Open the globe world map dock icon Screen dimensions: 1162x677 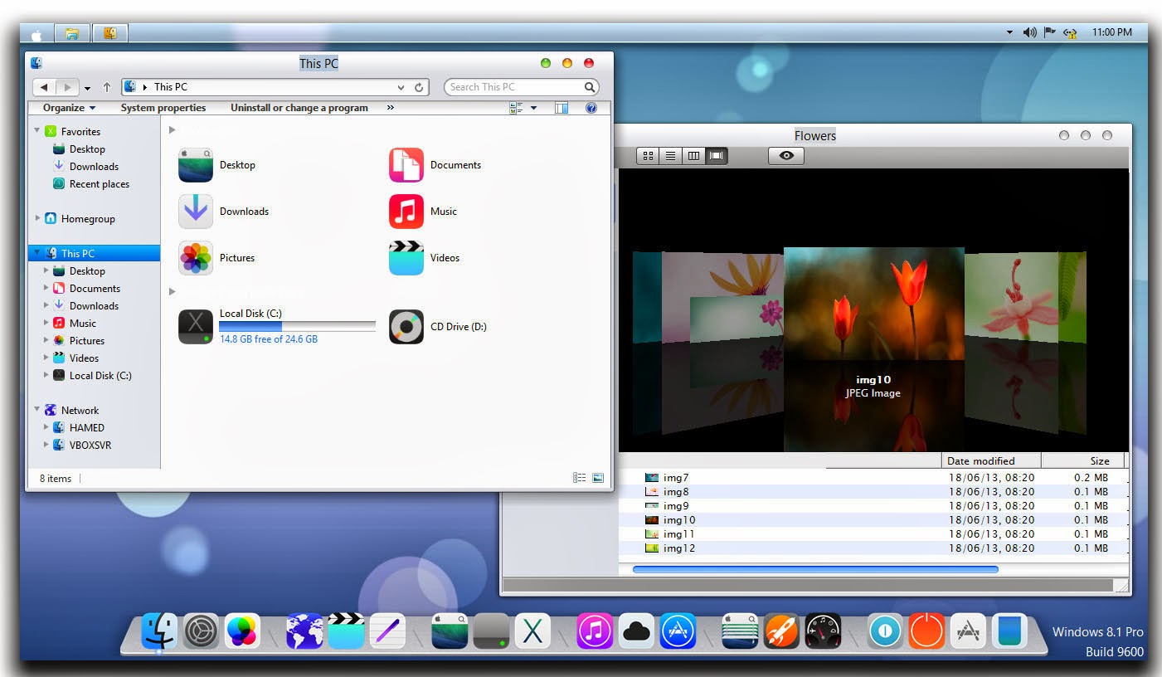(x=304, y=632)
